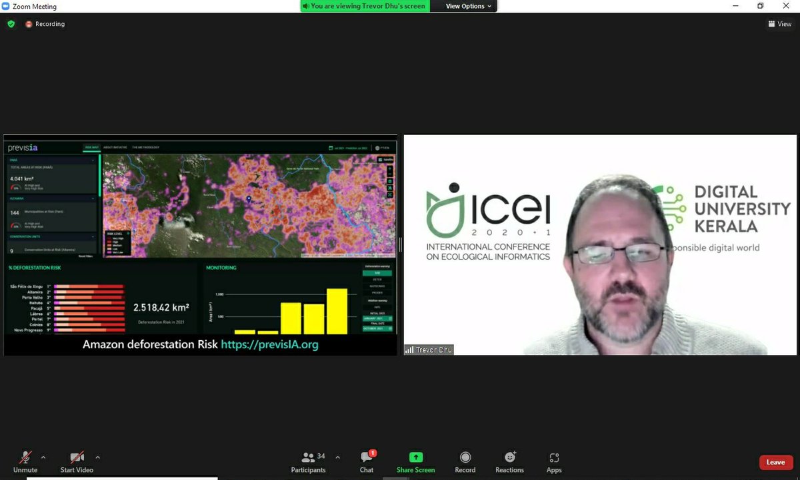Click the red Recording indicator

coord(45,24)
